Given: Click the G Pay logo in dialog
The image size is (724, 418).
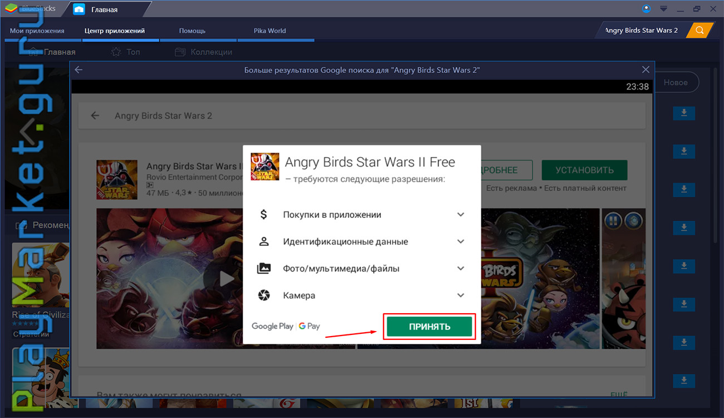Looking at the screenshot, I should point(309,326).
